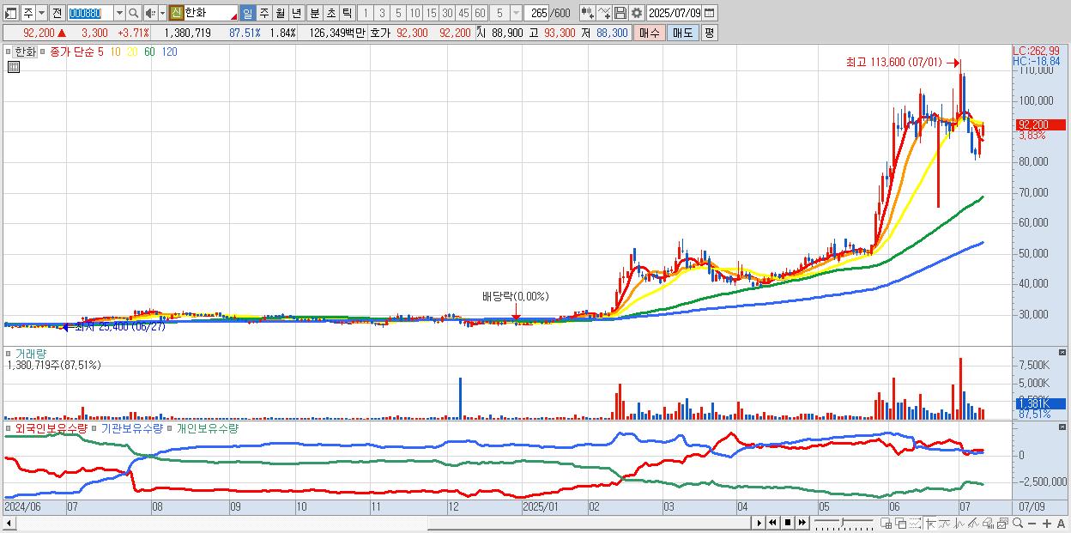1071x533 pixels.
Task: Click the 신 credit badge icon
Action: click(176, 14)
